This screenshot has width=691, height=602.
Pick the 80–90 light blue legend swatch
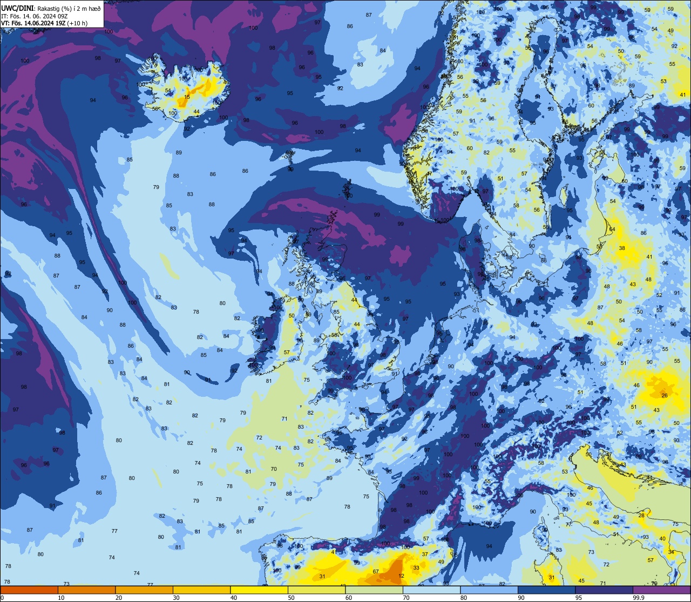click(x=489, y=590)
